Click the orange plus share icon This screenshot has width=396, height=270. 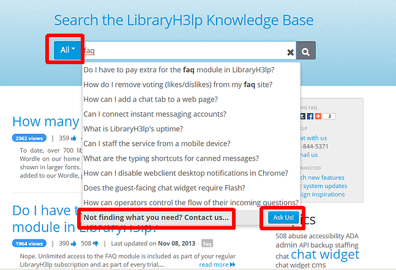(x=318, y=116)
